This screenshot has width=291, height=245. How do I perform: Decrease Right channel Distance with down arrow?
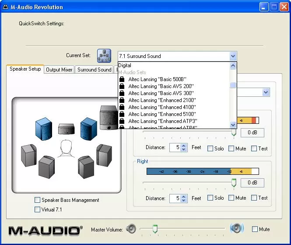tap(183, 200)
